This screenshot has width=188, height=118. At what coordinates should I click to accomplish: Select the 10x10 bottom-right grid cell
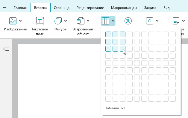pyautogui.click(x=173, y=99)
